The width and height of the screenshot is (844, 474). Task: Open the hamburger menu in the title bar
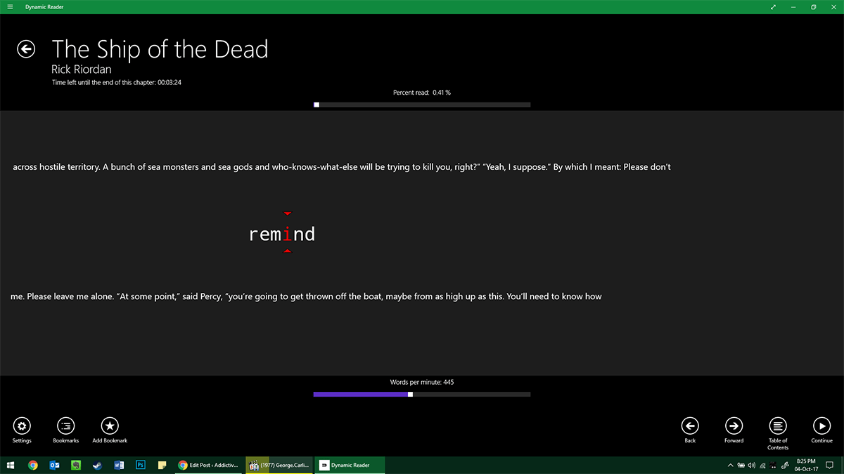(10, 6)
